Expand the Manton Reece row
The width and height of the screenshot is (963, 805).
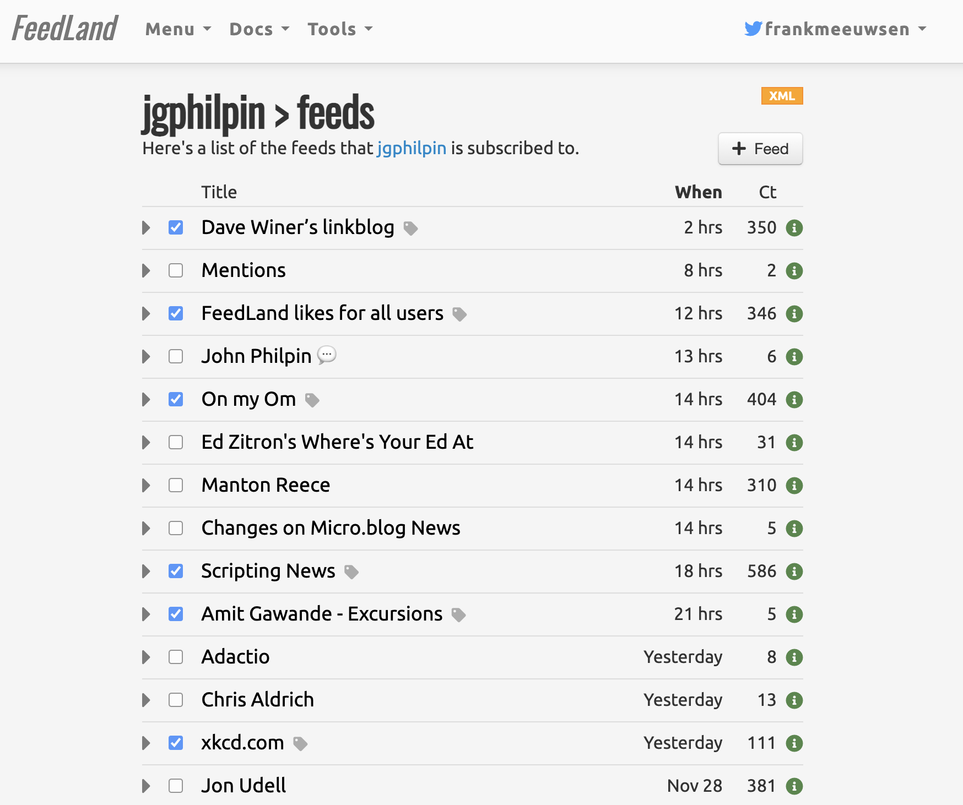point(146,485)
